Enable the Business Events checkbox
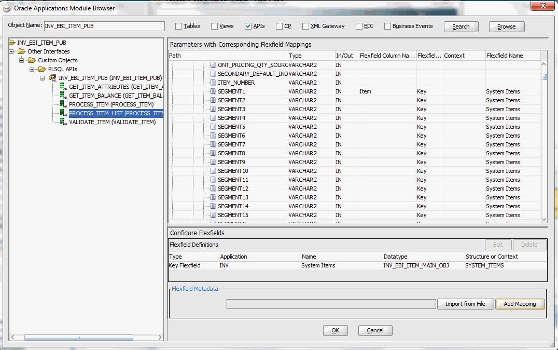The width and height of the screenshot is (558, 350). click(x=387, y=26)
